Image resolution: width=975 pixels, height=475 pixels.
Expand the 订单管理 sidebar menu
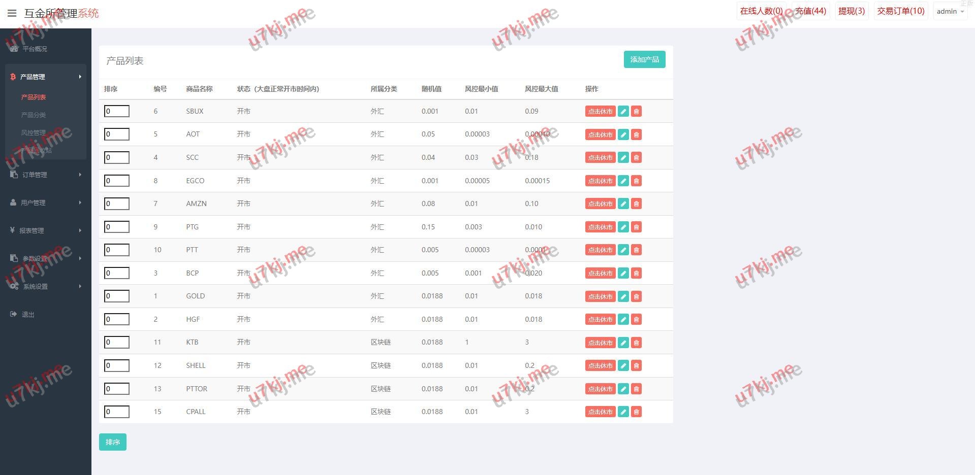pos(46,175)
